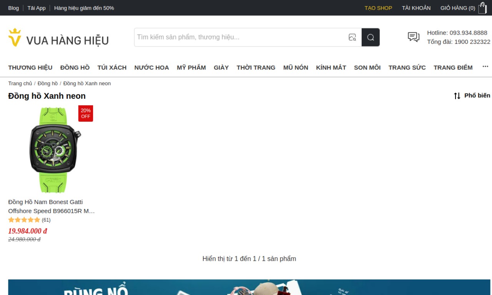The height and width of the screenshot is (295, 492).
Task: Click the magnifier search button
Action: 371,37
